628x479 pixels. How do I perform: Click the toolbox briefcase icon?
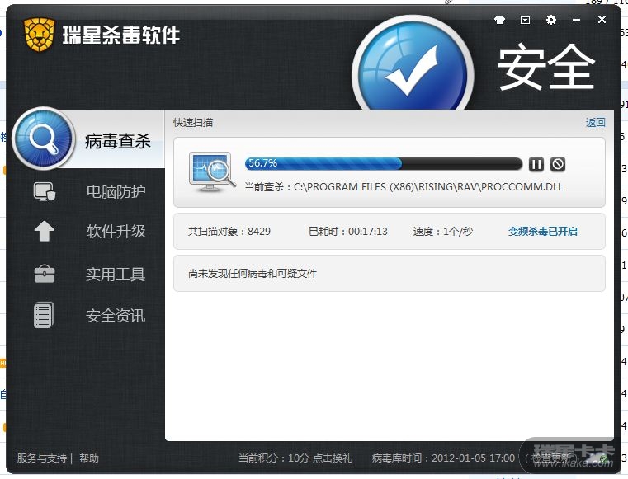point(45,274)
